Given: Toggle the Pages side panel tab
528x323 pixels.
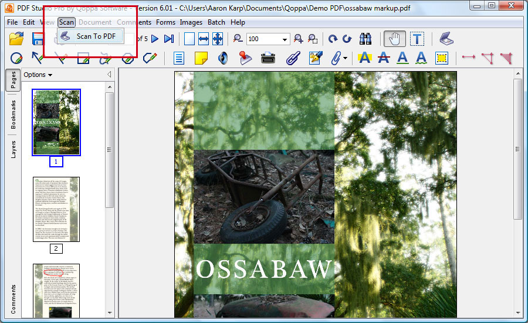Looking at the screenshot, I should [x=13, y=80].
